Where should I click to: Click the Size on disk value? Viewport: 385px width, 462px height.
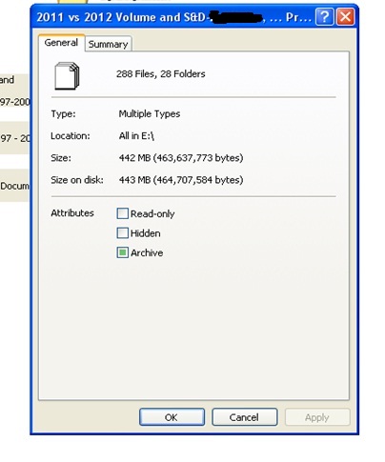[181, 180]
